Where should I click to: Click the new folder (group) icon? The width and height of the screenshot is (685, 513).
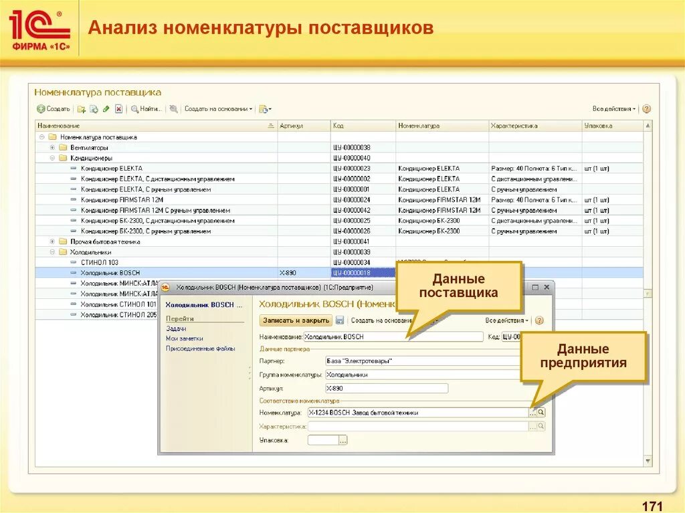(x=81, y=109)
